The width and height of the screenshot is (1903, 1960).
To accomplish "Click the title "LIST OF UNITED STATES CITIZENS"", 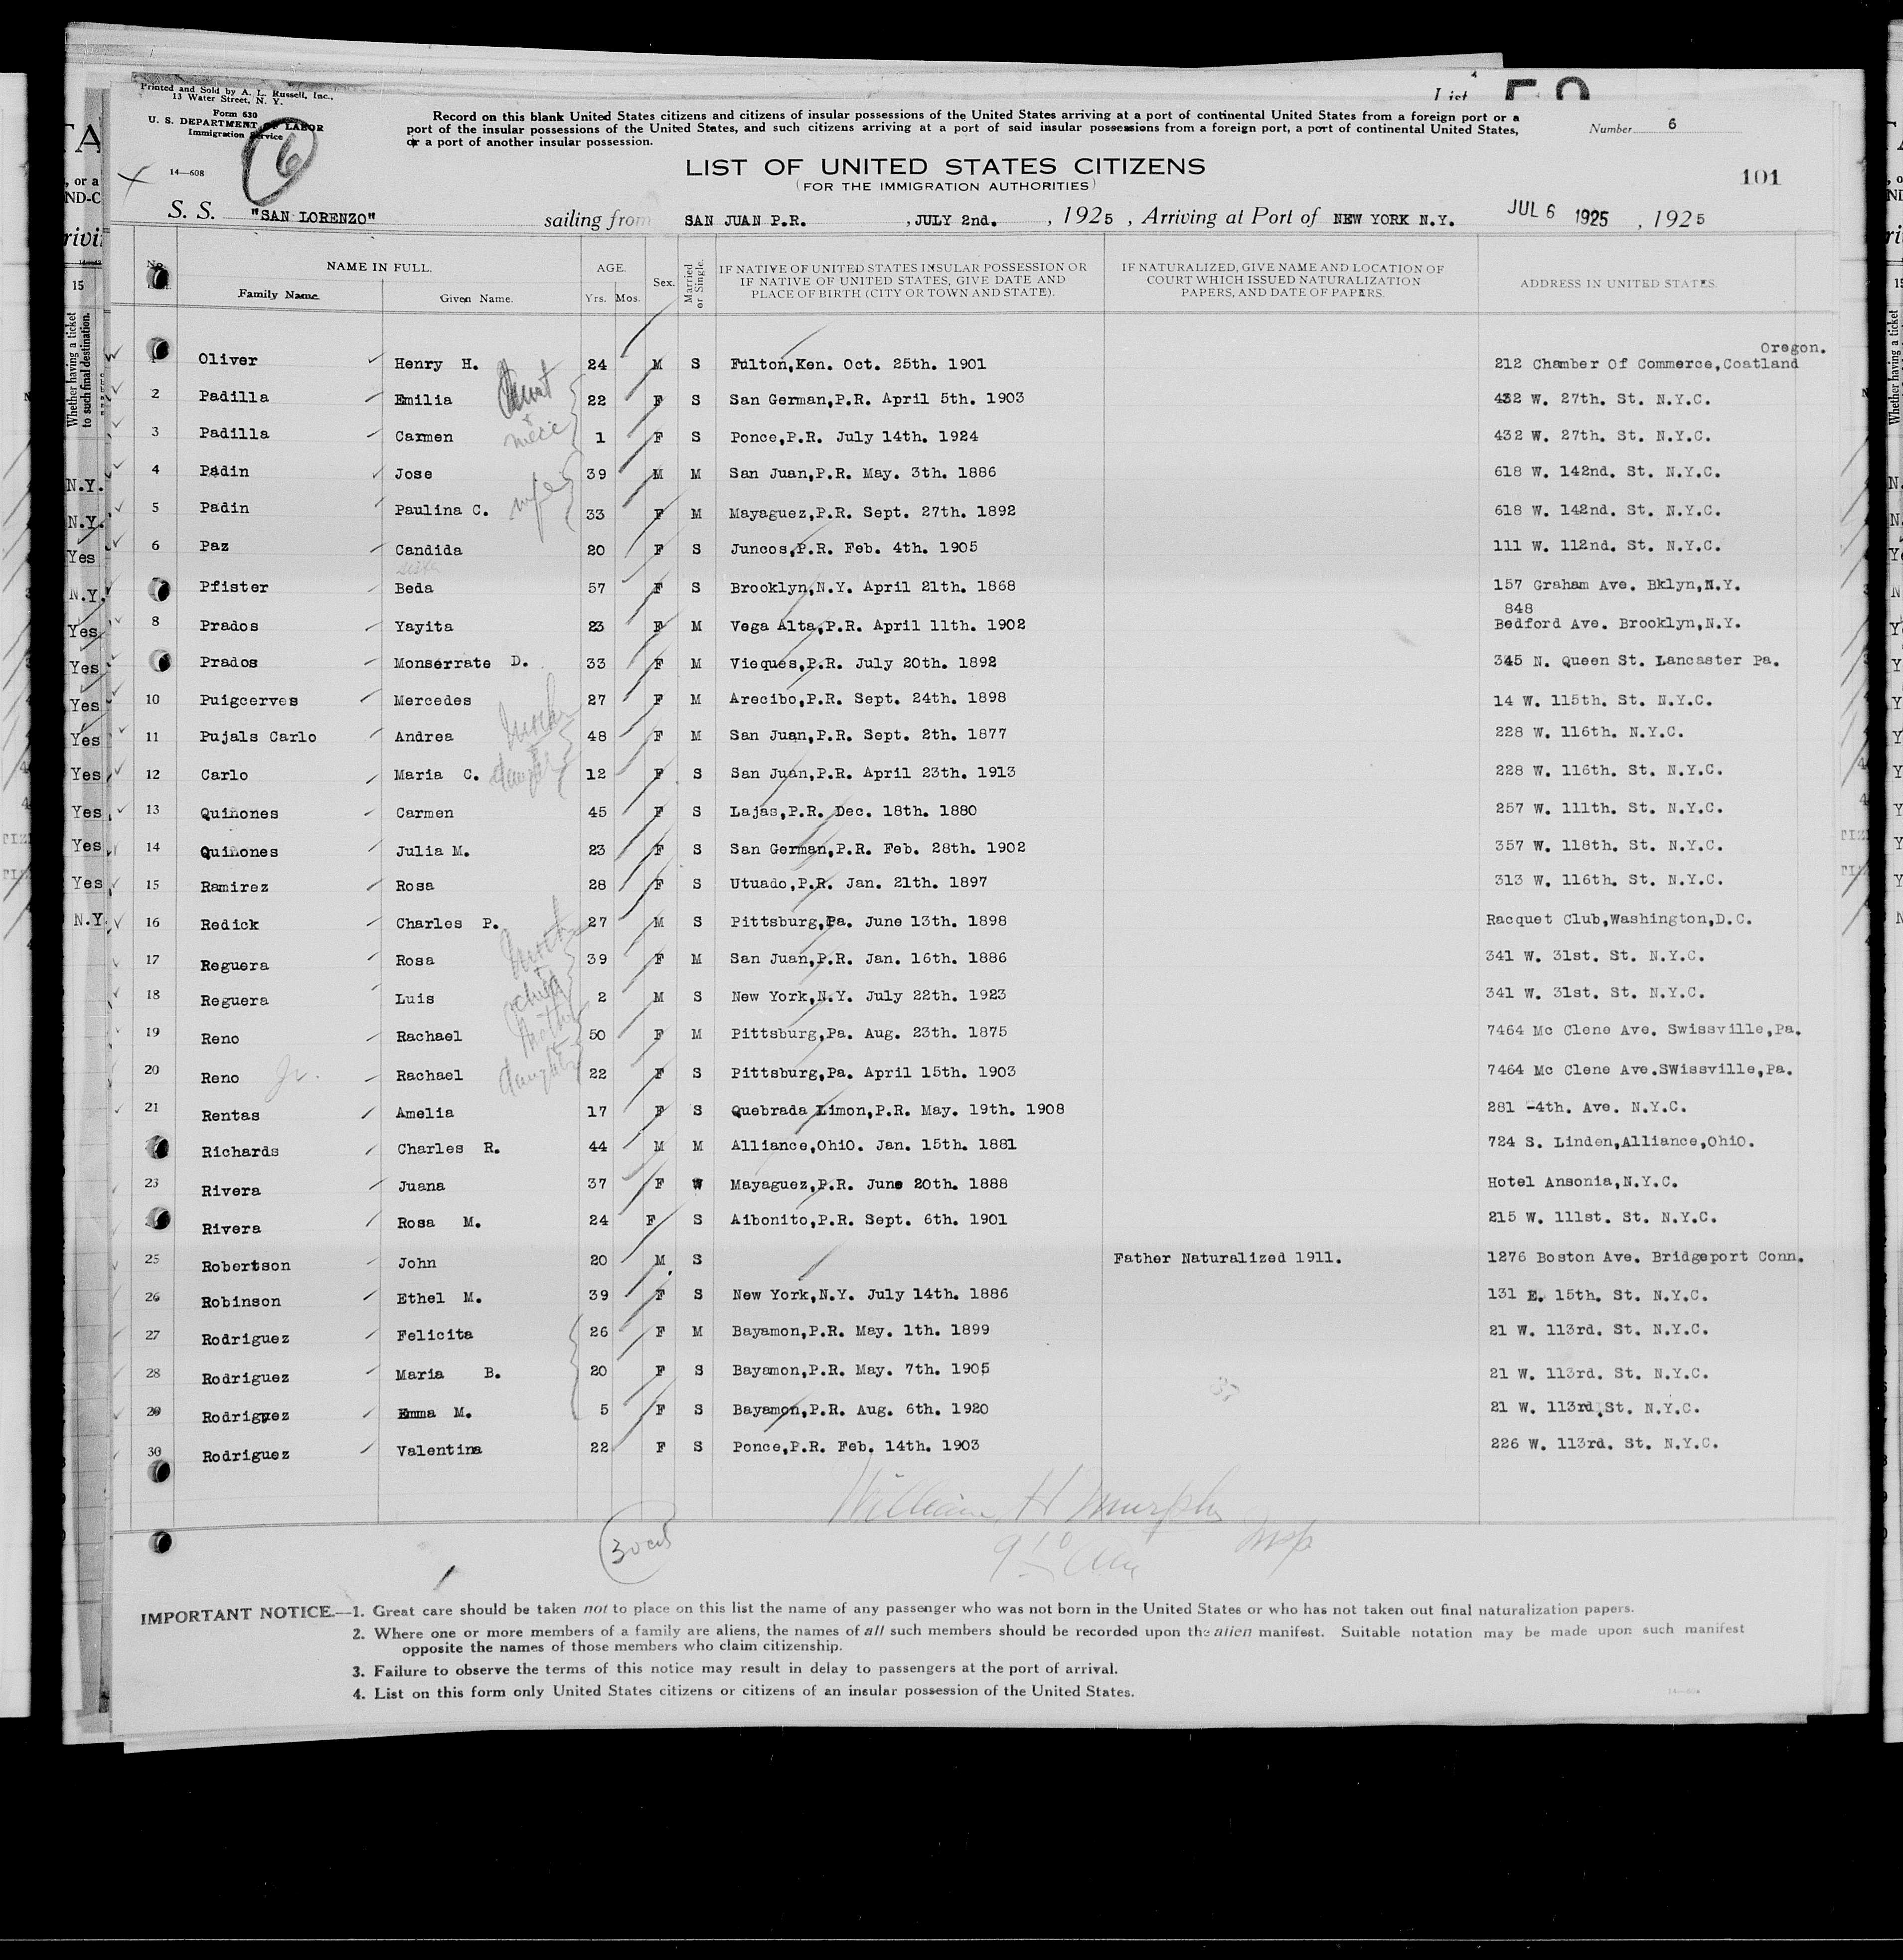I will coord(945,167).
